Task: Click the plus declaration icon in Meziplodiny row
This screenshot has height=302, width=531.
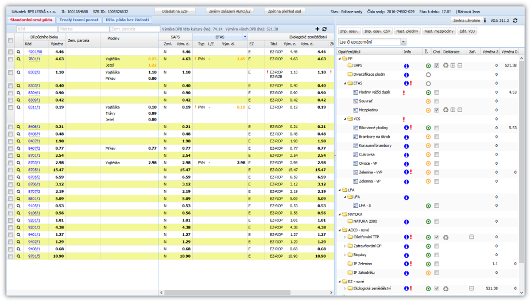Action: [453, 110]
